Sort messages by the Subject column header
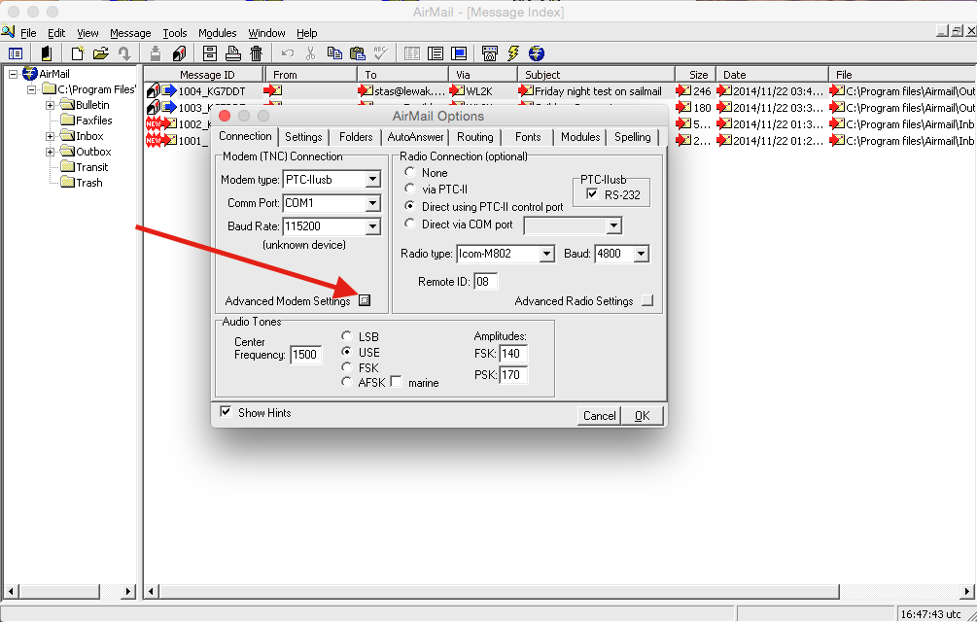Image resolution: width=977 pixels, height=622 pixels. coord(596,75)
